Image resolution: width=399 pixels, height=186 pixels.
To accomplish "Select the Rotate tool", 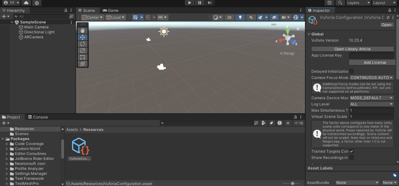I will (82, 44).
